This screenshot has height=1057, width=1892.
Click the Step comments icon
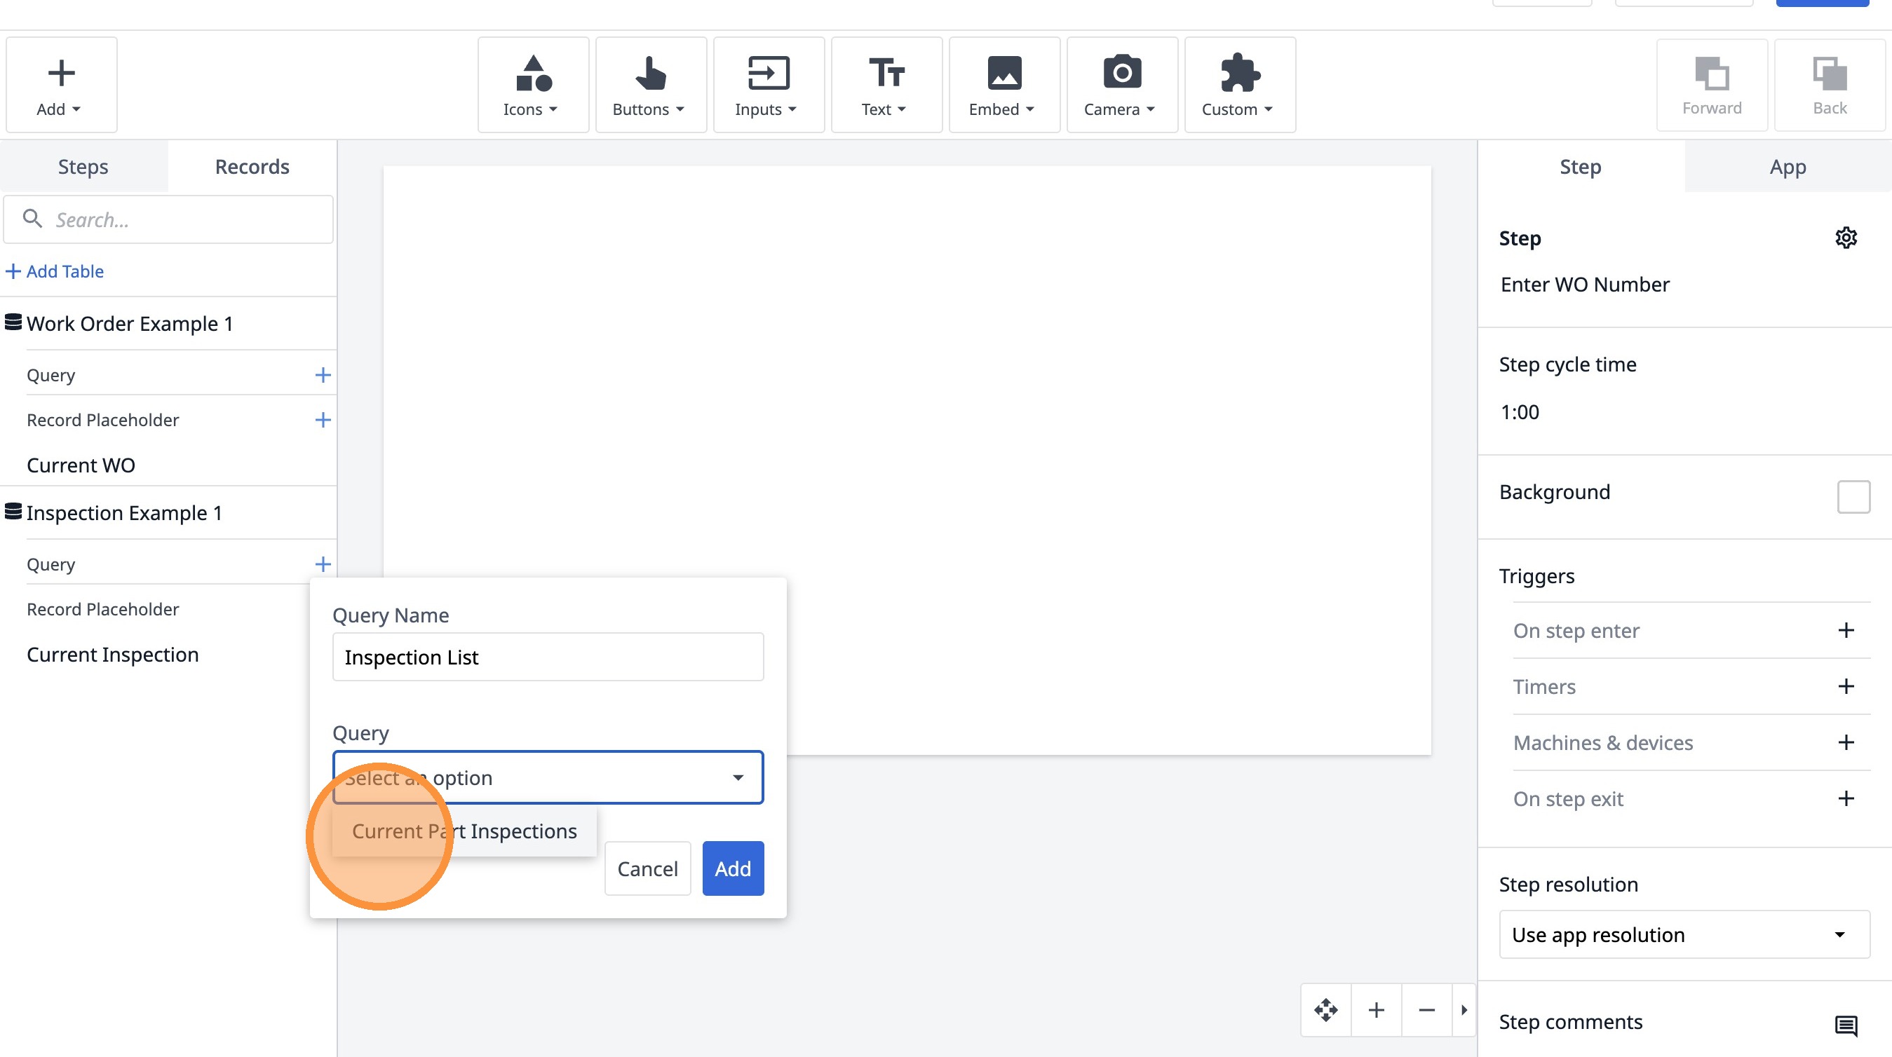coord(1846,1025)
